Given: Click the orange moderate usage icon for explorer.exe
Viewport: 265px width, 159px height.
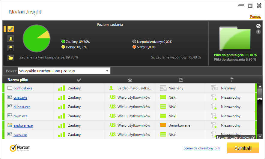Looking at the screenshot, I should (163, 125).
